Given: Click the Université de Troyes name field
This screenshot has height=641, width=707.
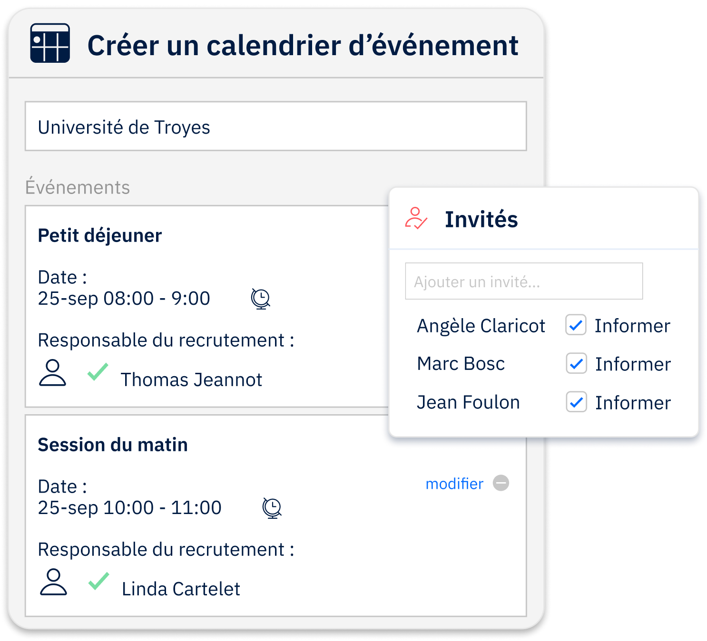Looking at the screenshot, I should (x=275, y=126).
